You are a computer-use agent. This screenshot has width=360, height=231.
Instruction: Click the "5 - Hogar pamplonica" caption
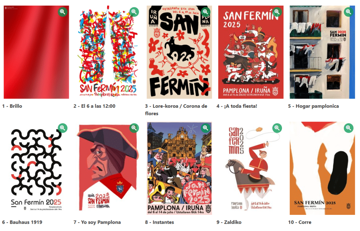pos(313,106)
